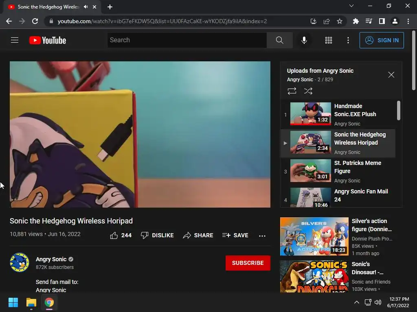
Task: View site lock information
Action: coord(51,21)
